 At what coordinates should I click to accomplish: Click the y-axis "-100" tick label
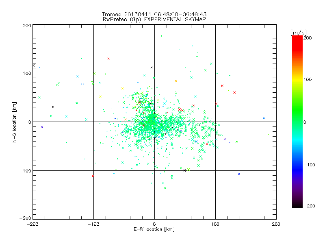pos(25,171)
